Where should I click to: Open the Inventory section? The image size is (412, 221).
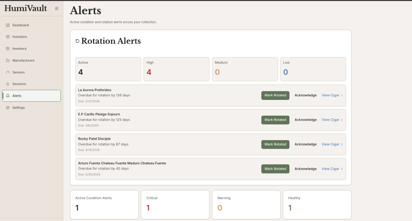click(31, 49)
